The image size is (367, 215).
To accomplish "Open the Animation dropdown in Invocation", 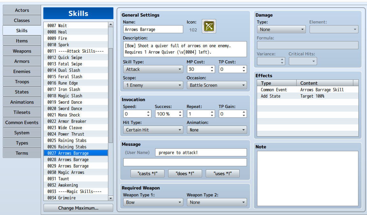I will tap(217, 130).
